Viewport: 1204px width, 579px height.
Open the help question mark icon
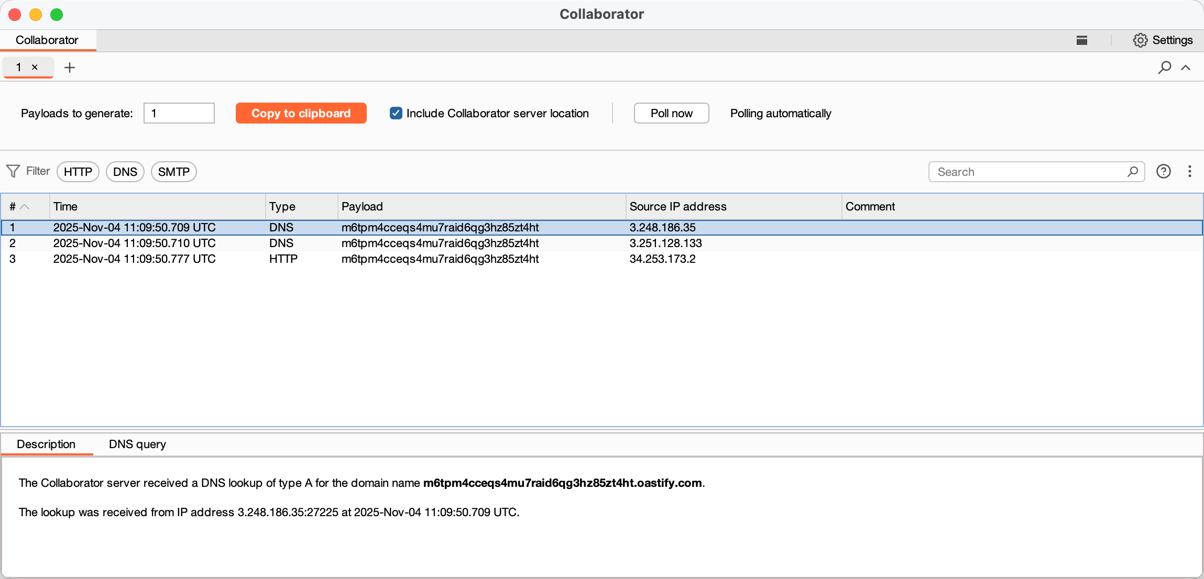(x=1163, y=171)
